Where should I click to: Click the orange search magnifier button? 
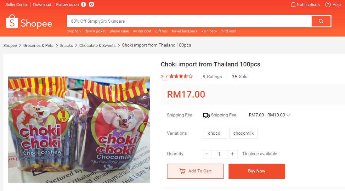click(x=321, y=21)
